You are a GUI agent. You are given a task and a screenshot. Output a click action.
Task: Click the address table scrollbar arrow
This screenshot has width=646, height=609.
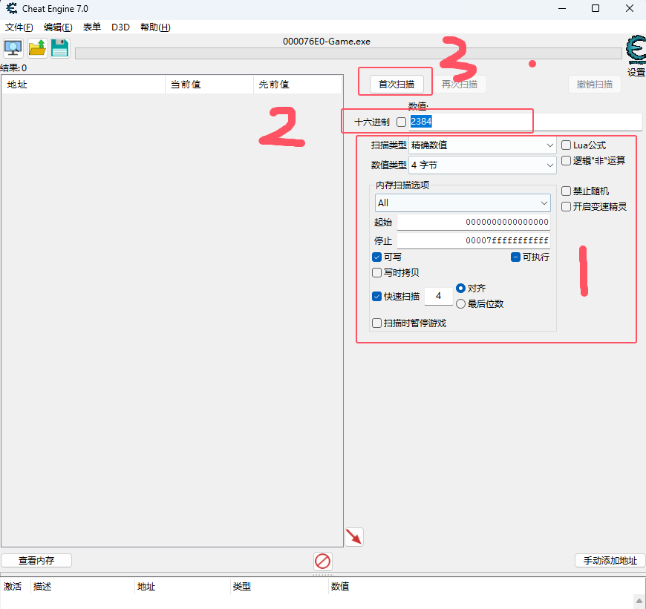pyautogui.click(x=639, y=601)
